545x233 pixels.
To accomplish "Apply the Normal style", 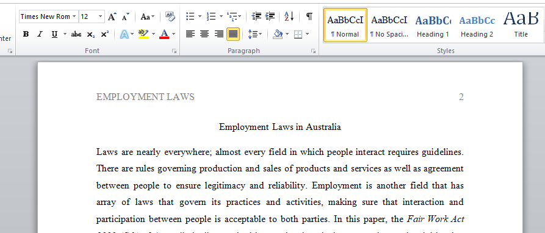I will [345, 25].
